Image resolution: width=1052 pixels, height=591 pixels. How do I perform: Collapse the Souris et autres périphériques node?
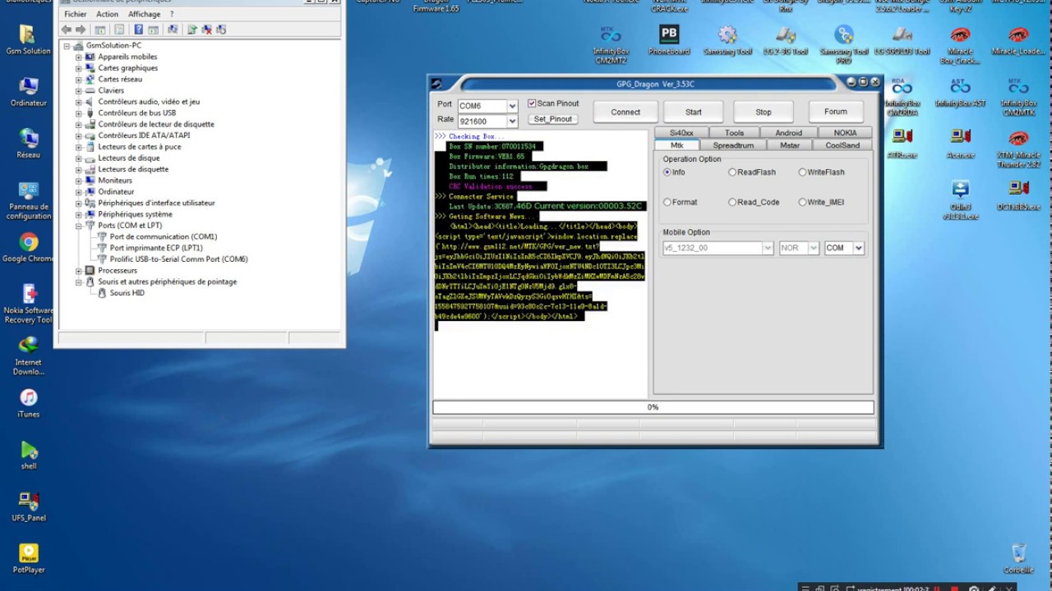coord(79,282)
